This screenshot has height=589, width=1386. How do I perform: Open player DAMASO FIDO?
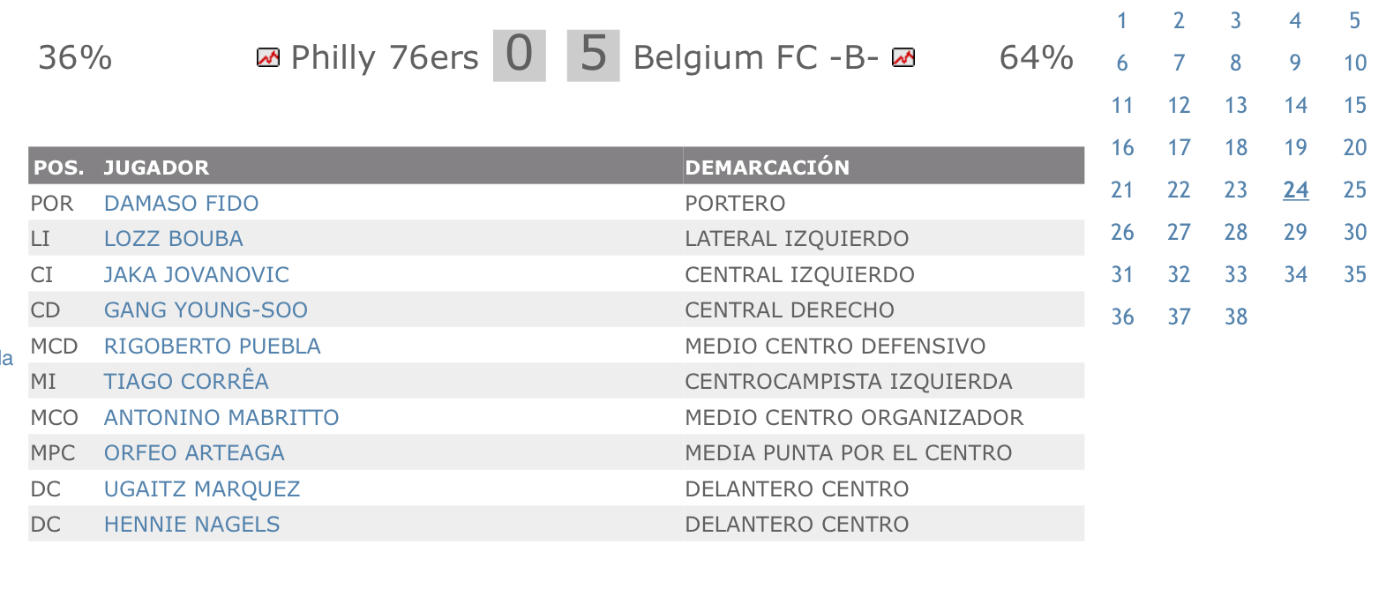pyautogui.click(x=181, y=204)
